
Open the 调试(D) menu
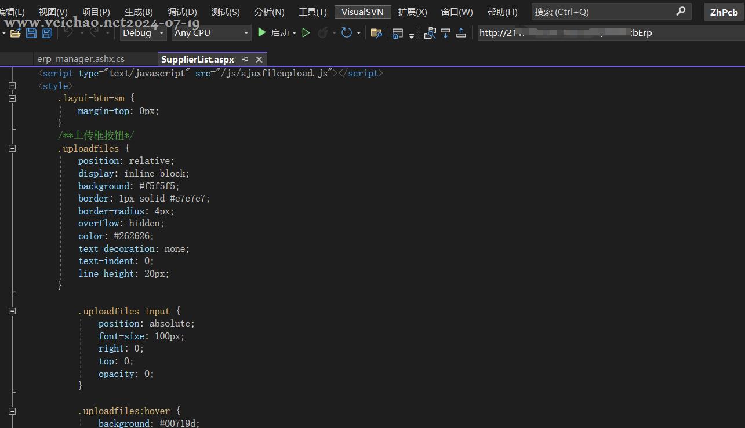tap(182, 12)
